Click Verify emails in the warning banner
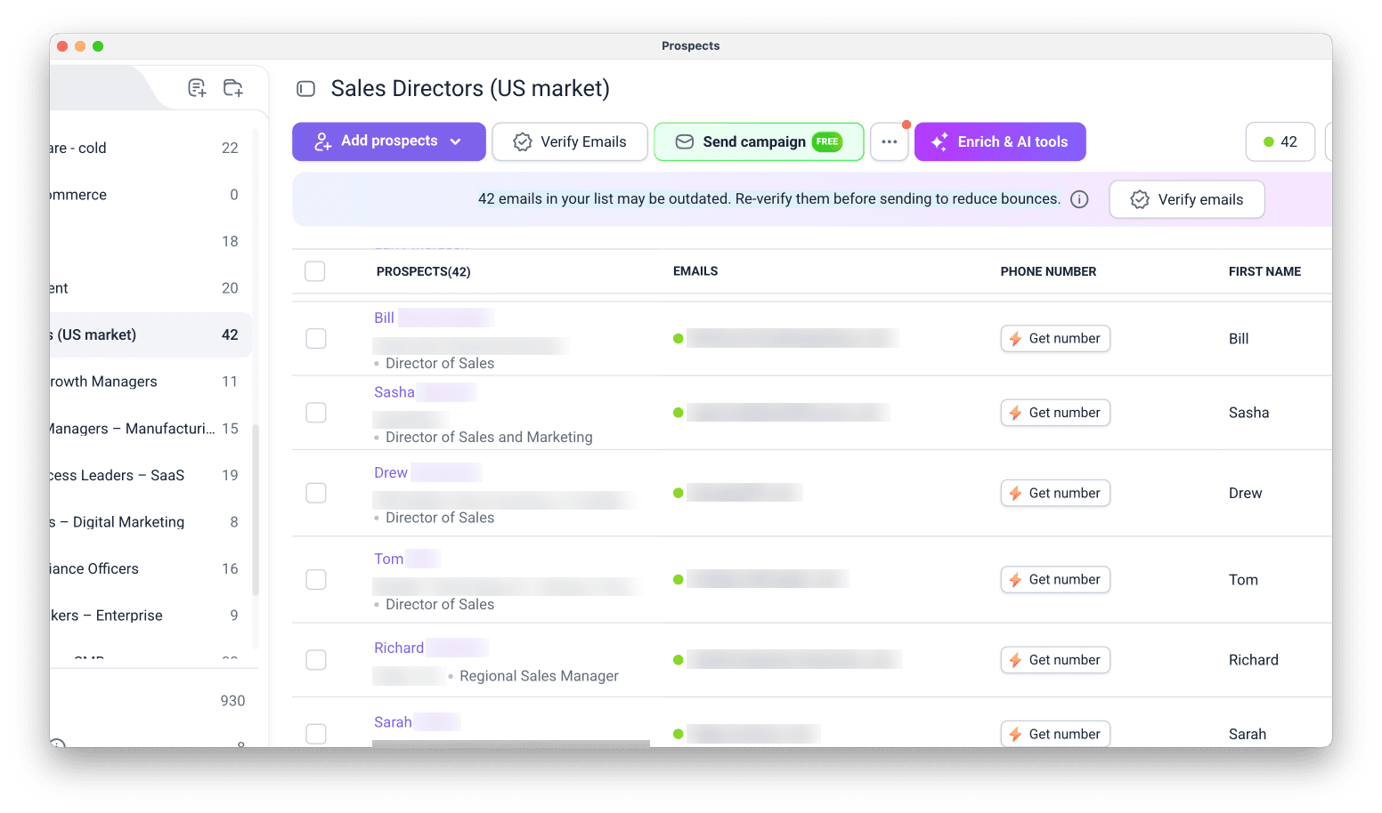The image size is (1382, 813). click(1187, 199)
